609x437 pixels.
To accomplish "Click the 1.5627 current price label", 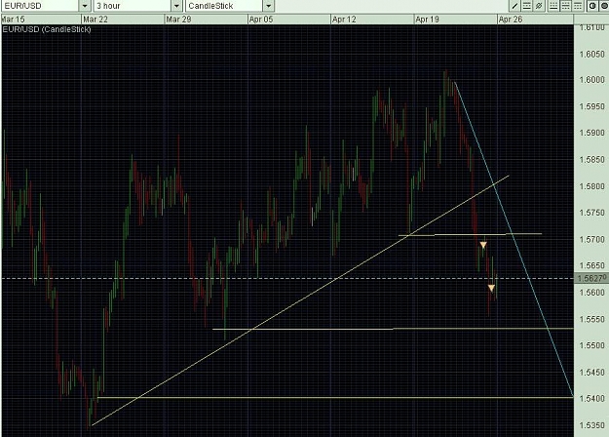I will [x=591, y=278].
